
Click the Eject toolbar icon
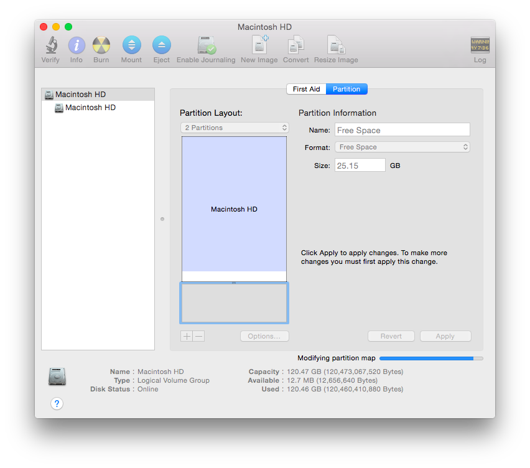[x=162, y=45]
